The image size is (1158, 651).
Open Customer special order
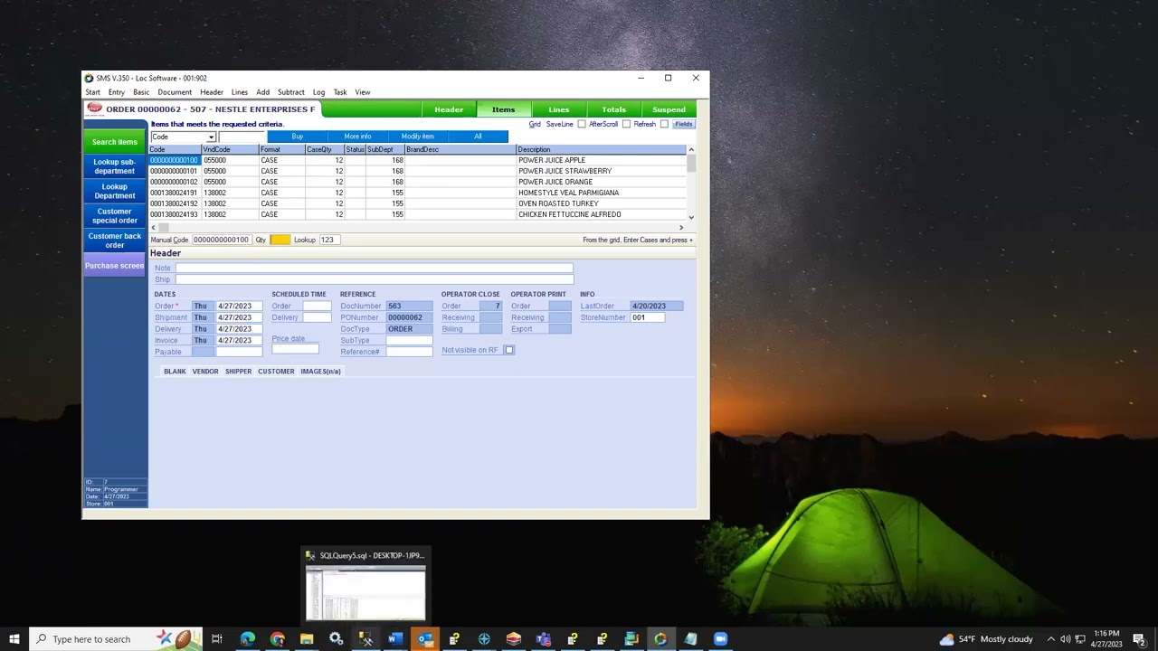pos(115,216)
